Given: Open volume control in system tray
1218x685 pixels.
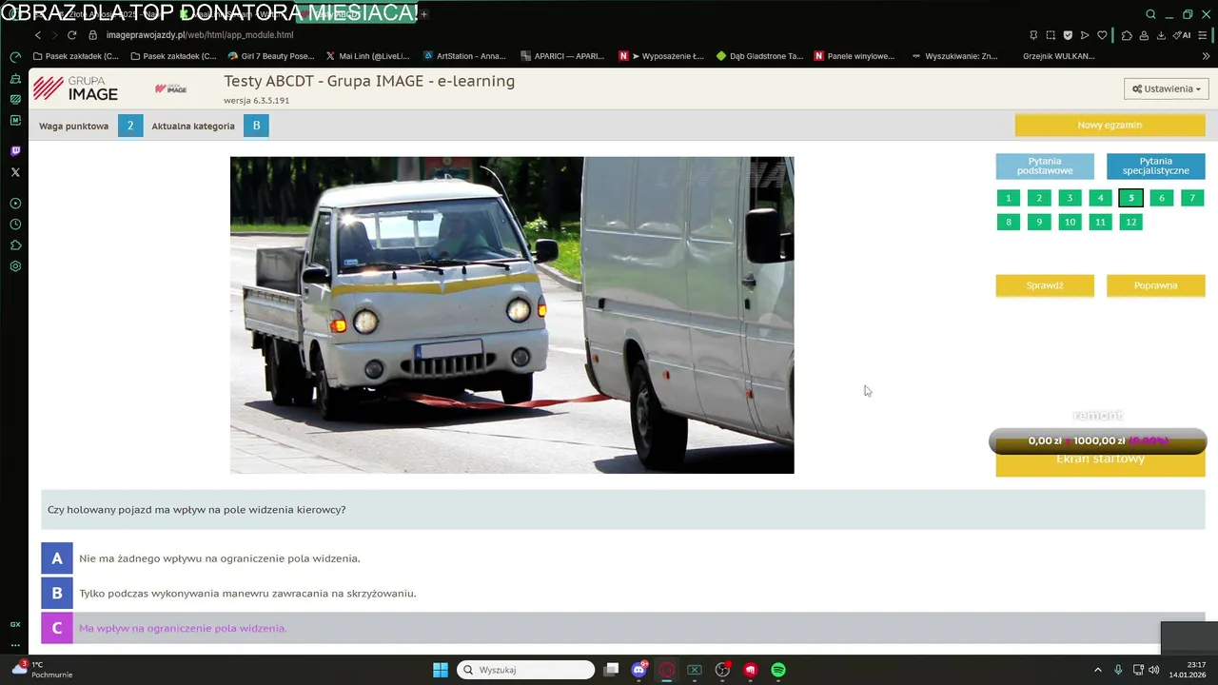Looking at the screenshot, I should point(1153,670).
